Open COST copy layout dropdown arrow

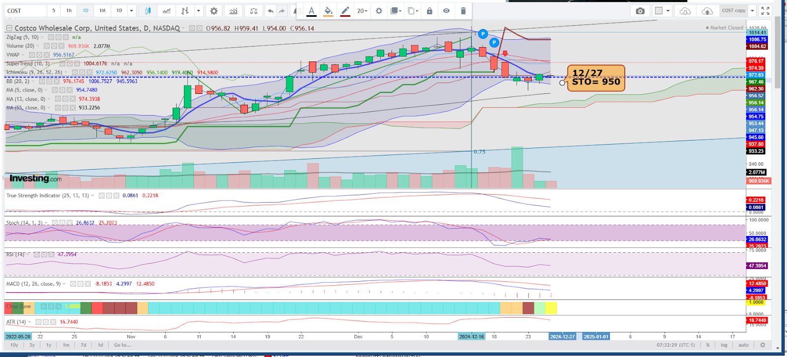[x=752, y=10]
